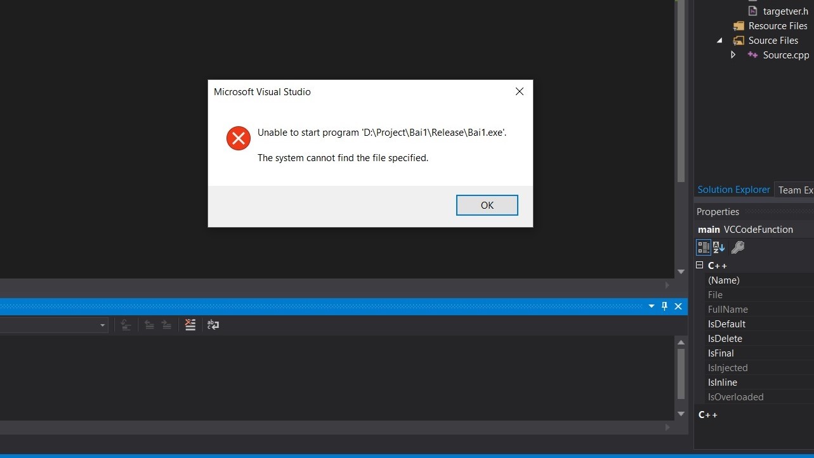Toggle auto hide pin on Output panel
The image size is (814, 458).
(x=664, y=306)
